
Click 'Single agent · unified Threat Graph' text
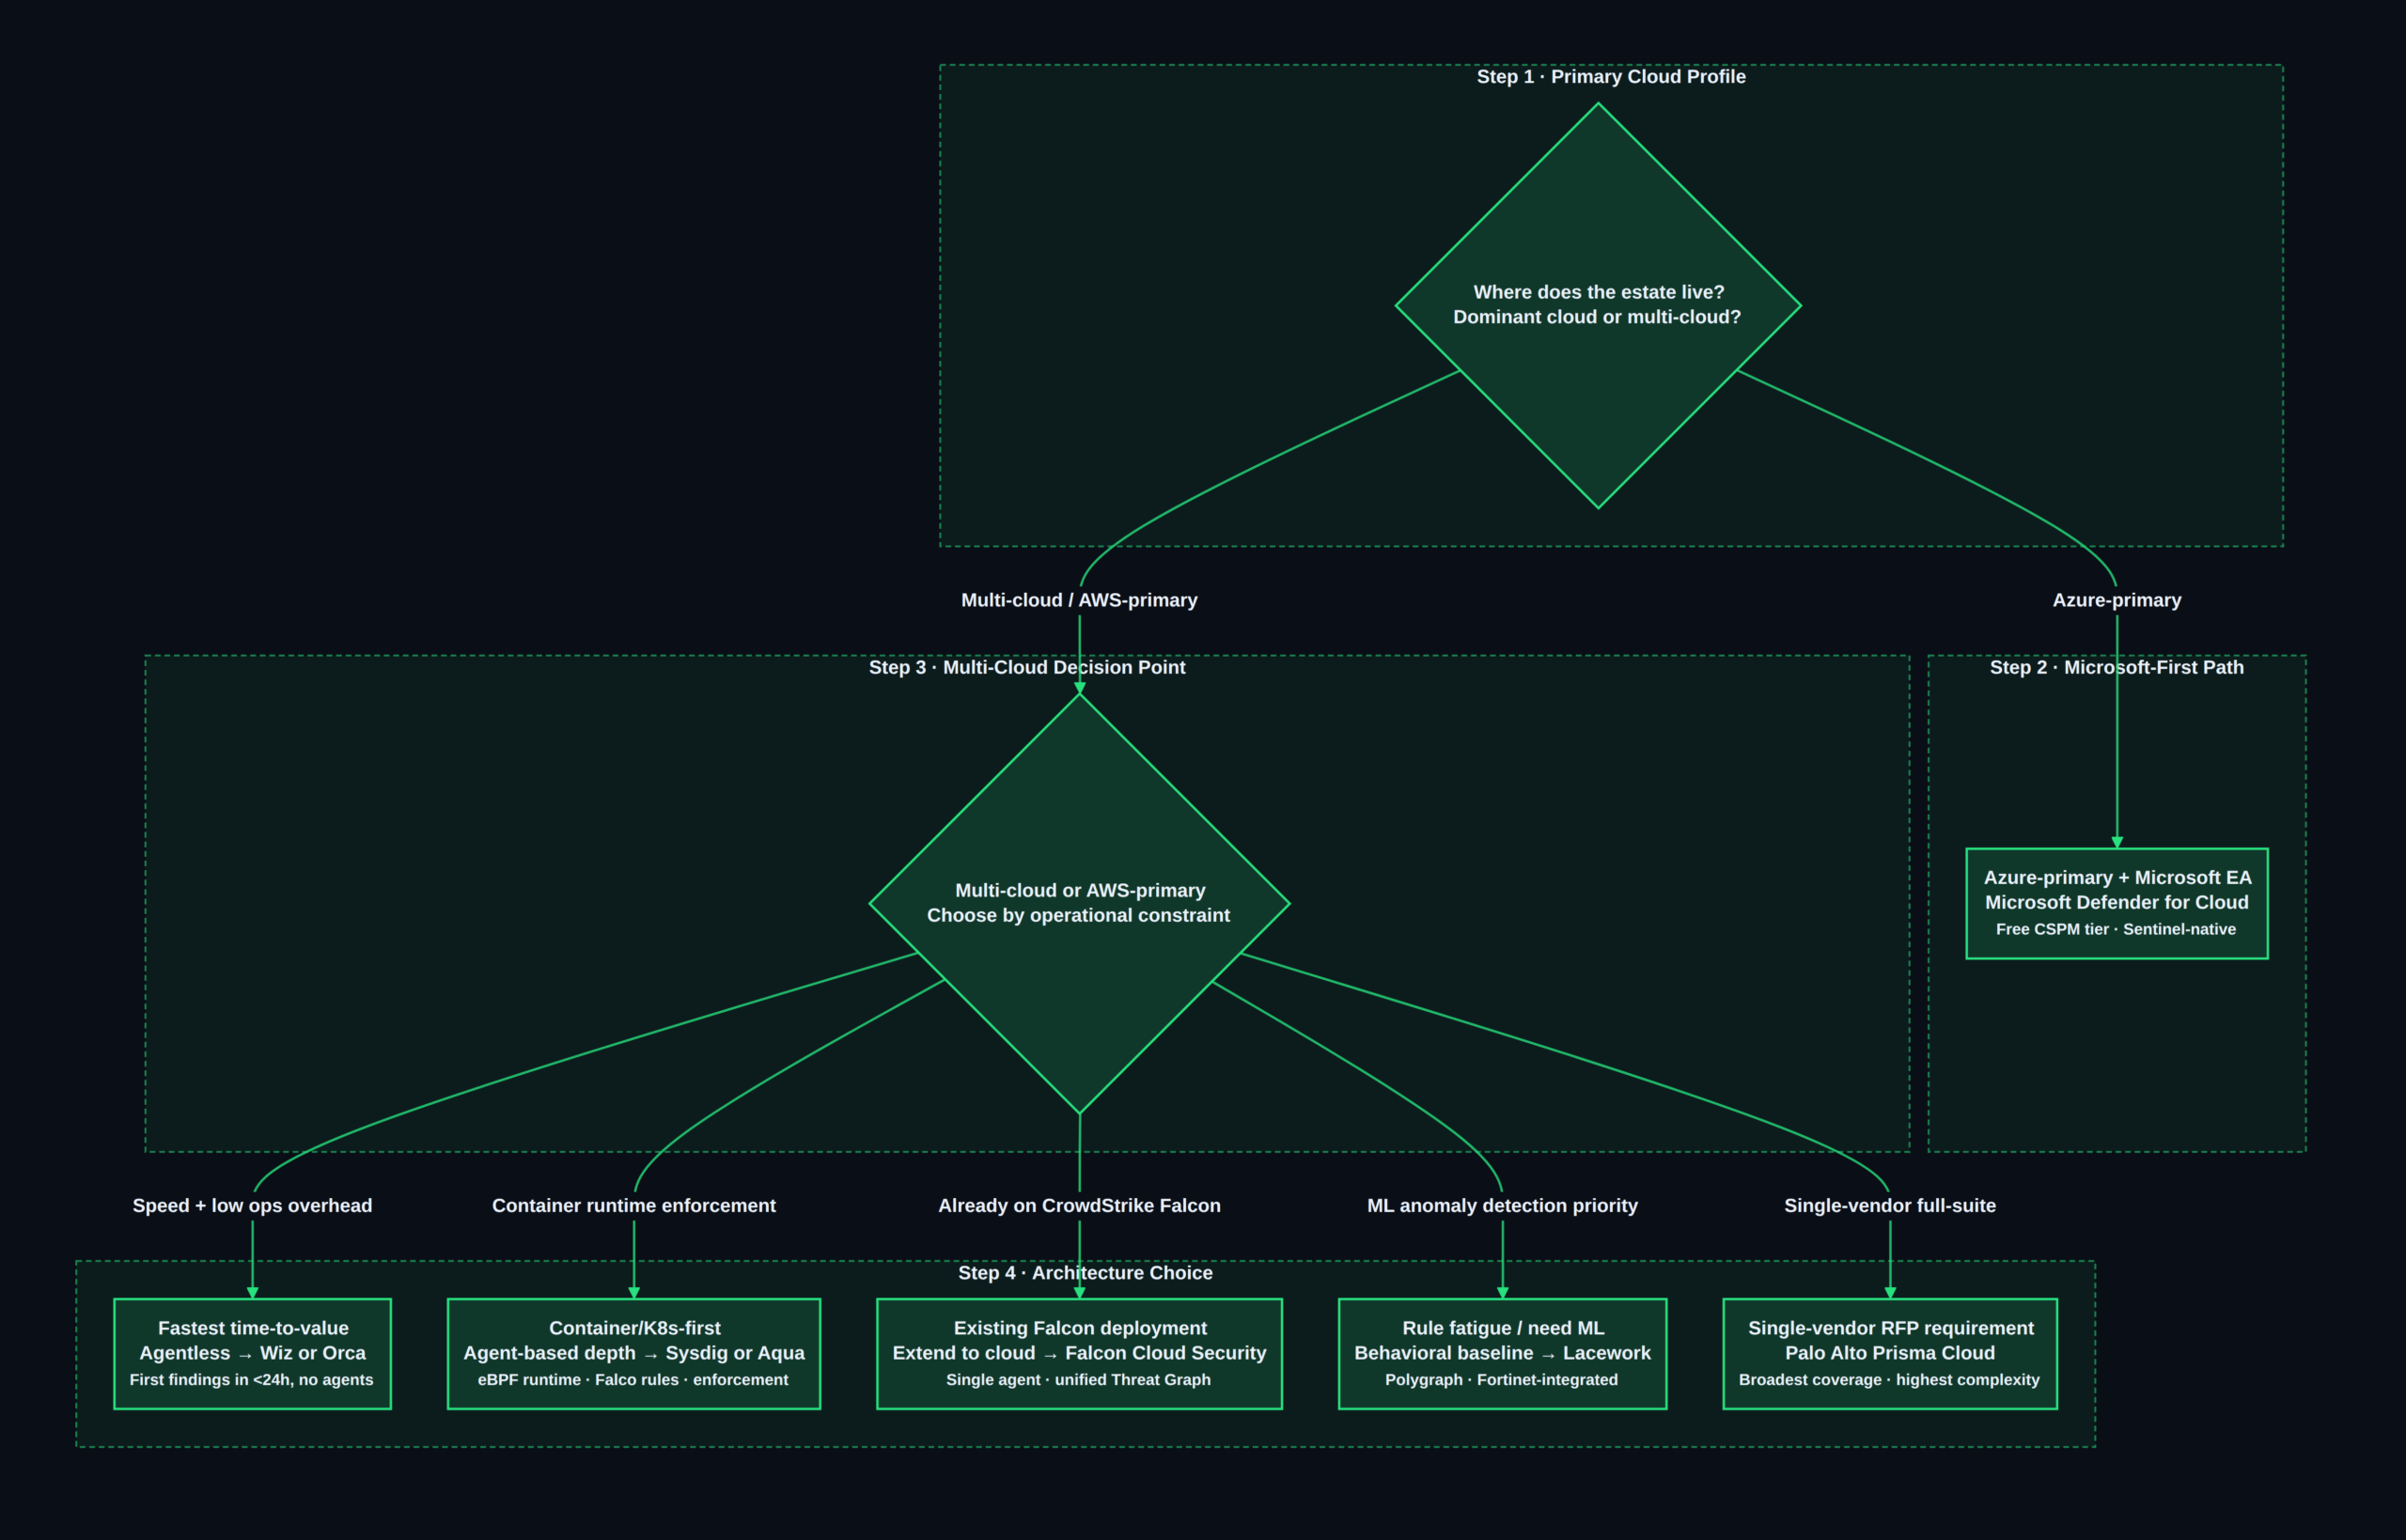1078,1380
